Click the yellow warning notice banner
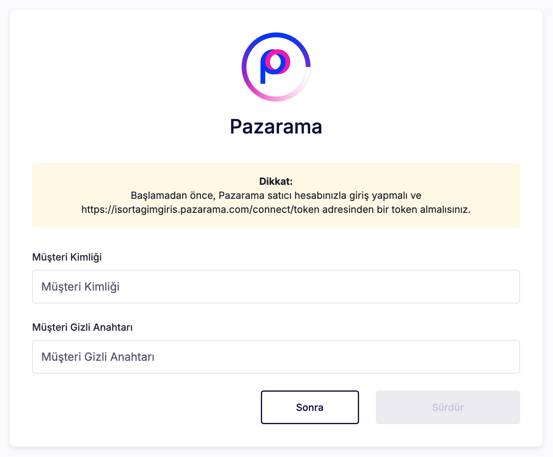 click(x=276, y=195)
